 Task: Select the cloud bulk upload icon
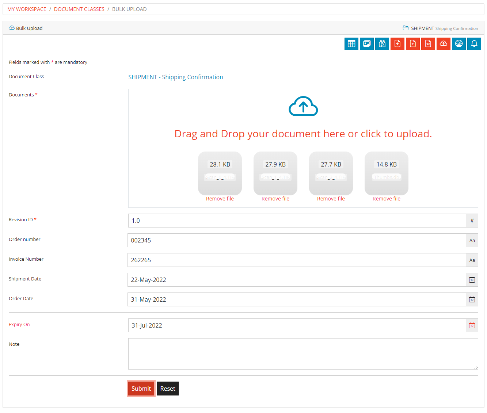[x=443, y=43]
